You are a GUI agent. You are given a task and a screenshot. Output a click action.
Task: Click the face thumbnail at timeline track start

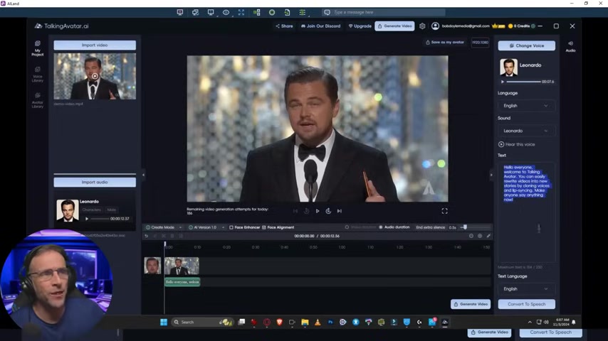click(152, 266)
